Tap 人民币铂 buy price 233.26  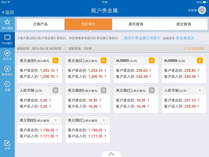pyautogui.click(x=190, y=107)
